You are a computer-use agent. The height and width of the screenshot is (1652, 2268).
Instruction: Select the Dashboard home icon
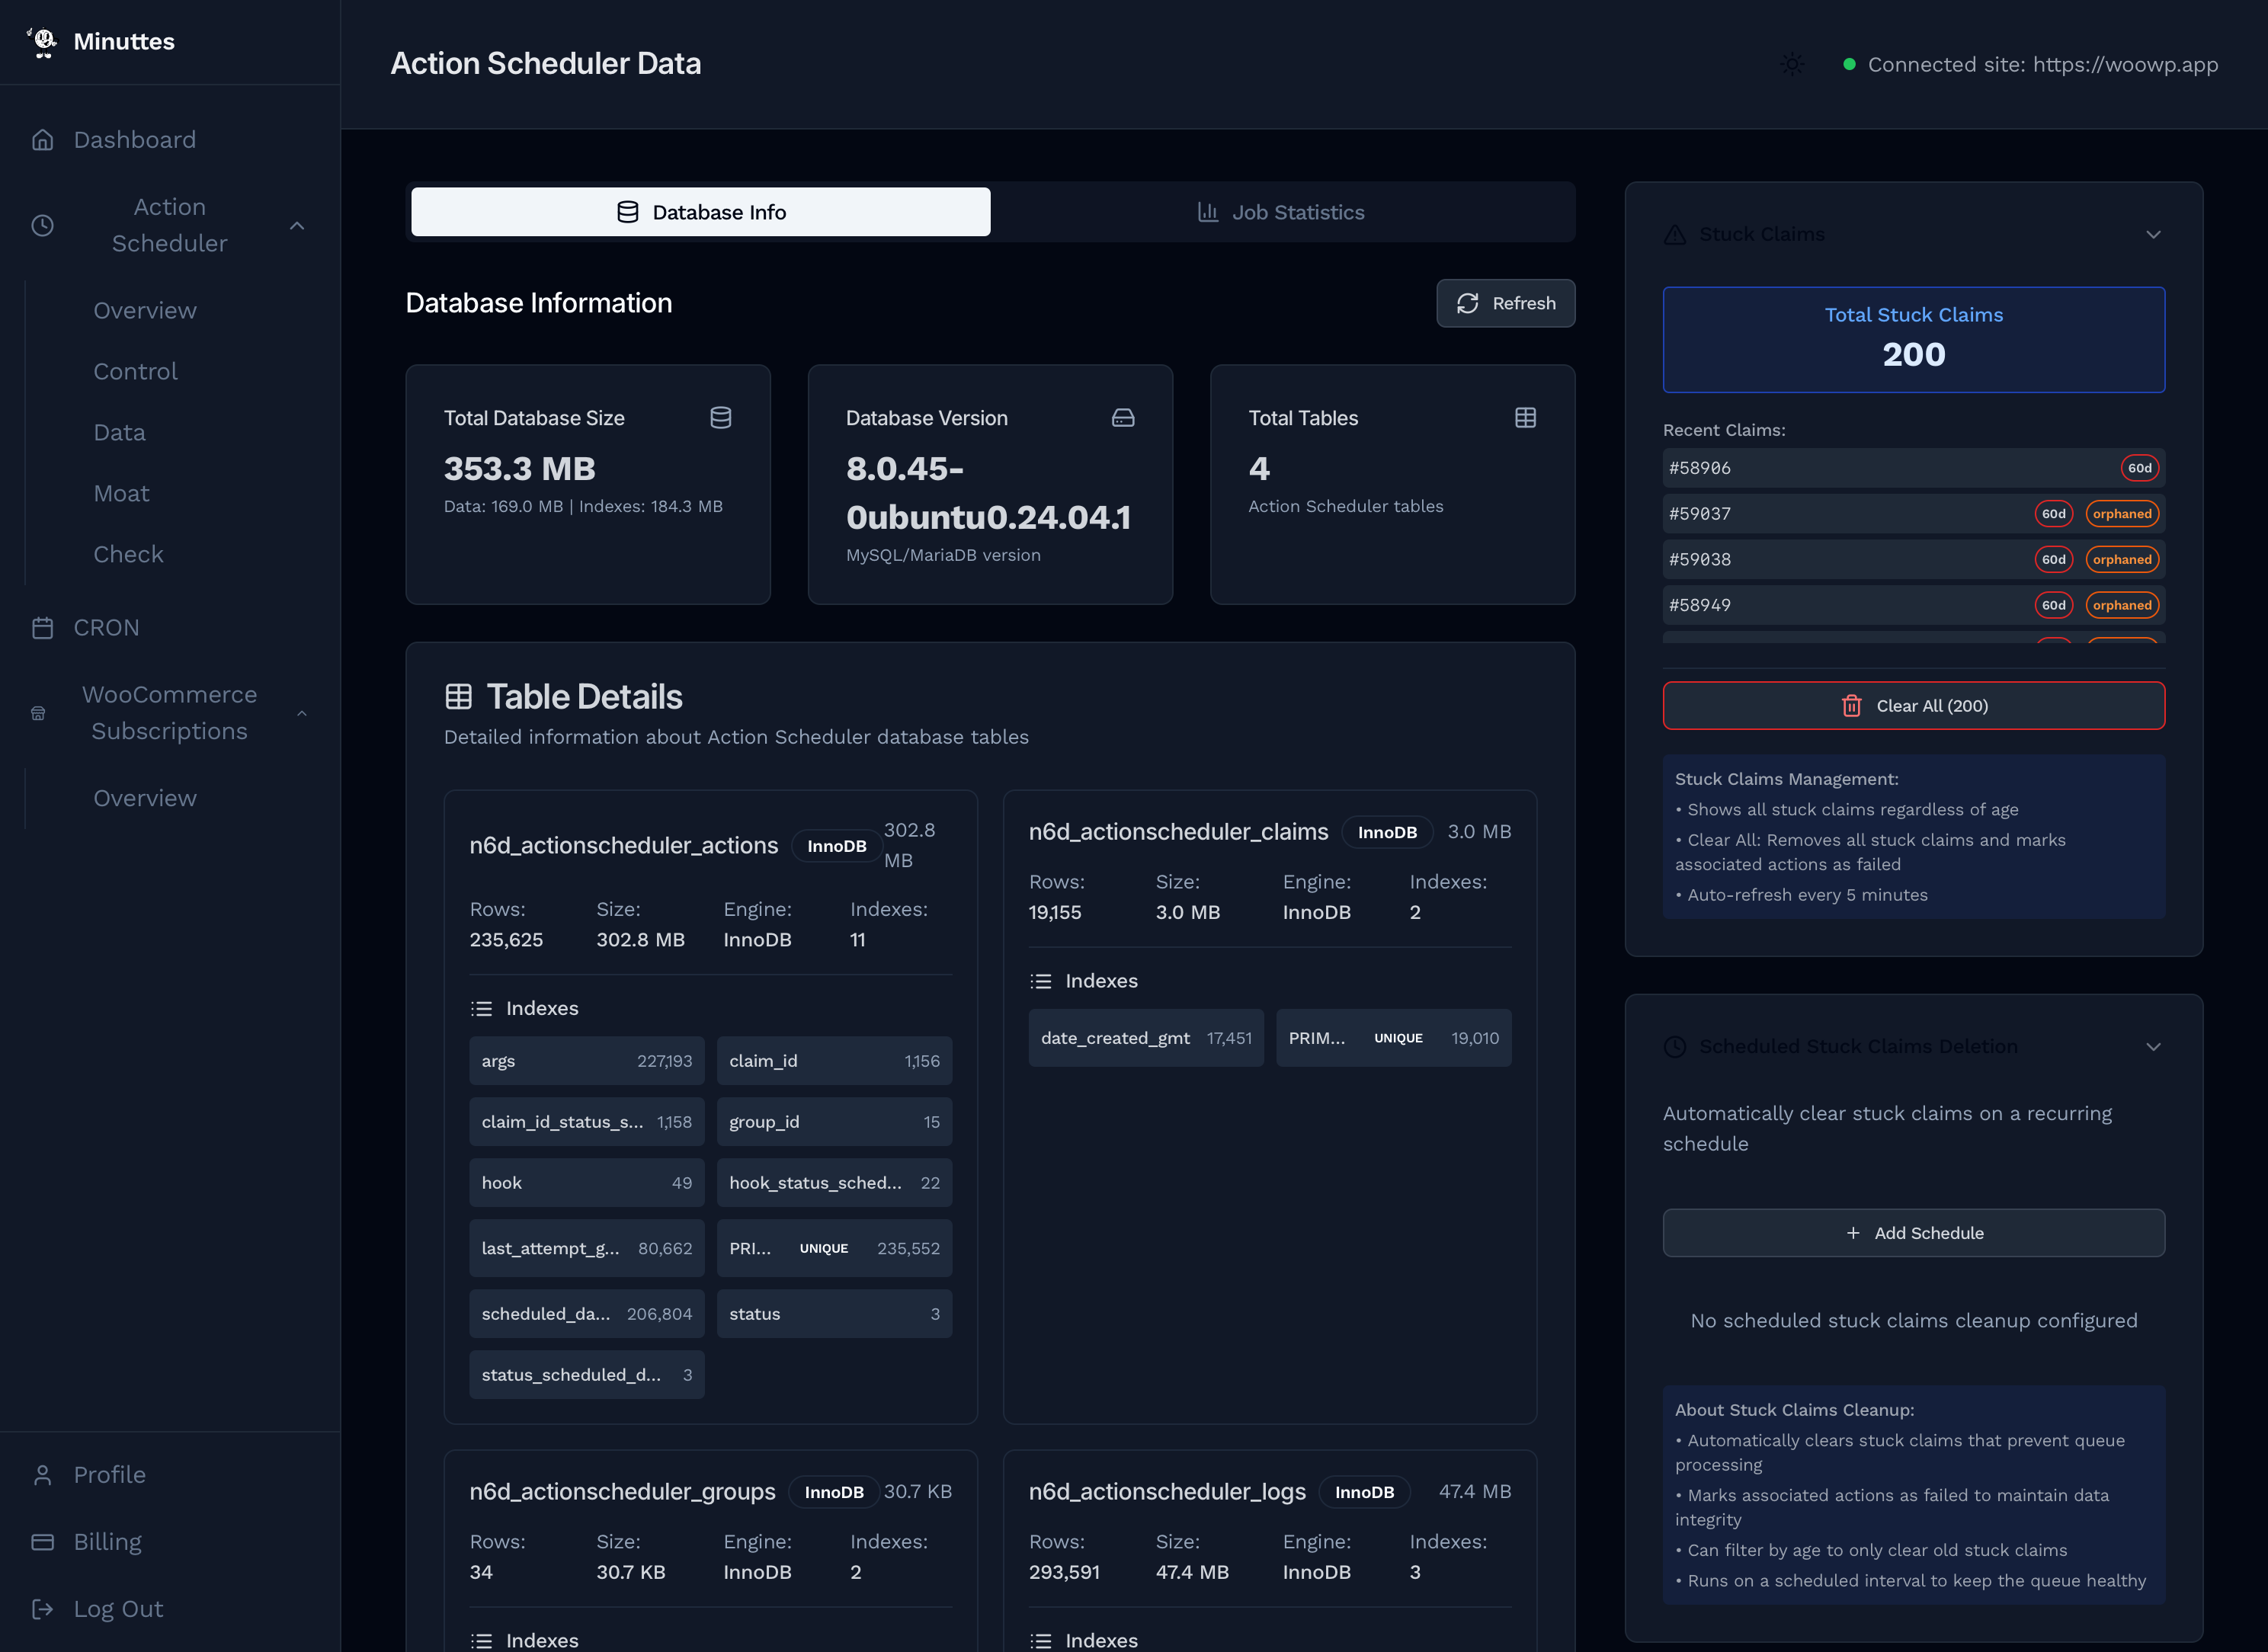point(43,139)
